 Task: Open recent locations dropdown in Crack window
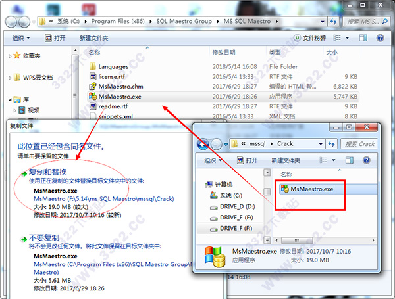coord(226,145)
